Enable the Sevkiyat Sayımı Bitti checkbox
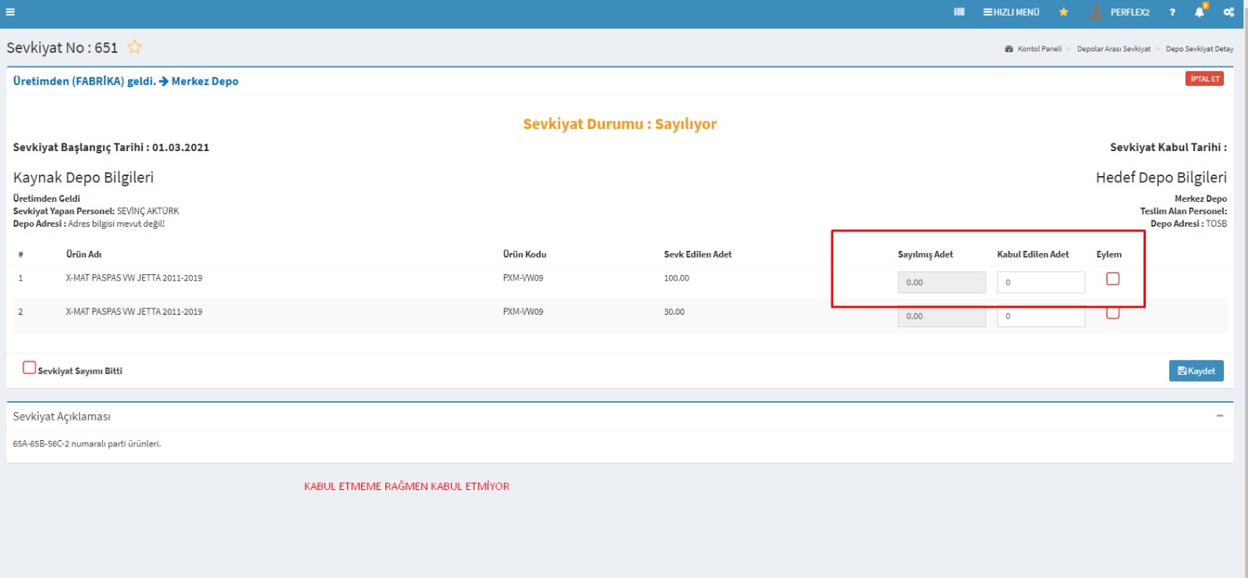The image size is (1248, 578). (29, 368)
